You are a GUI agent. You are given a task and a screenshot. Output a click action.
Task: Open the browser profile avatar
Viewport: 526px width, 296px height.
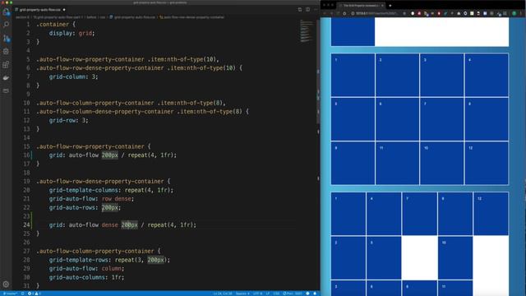514,13
